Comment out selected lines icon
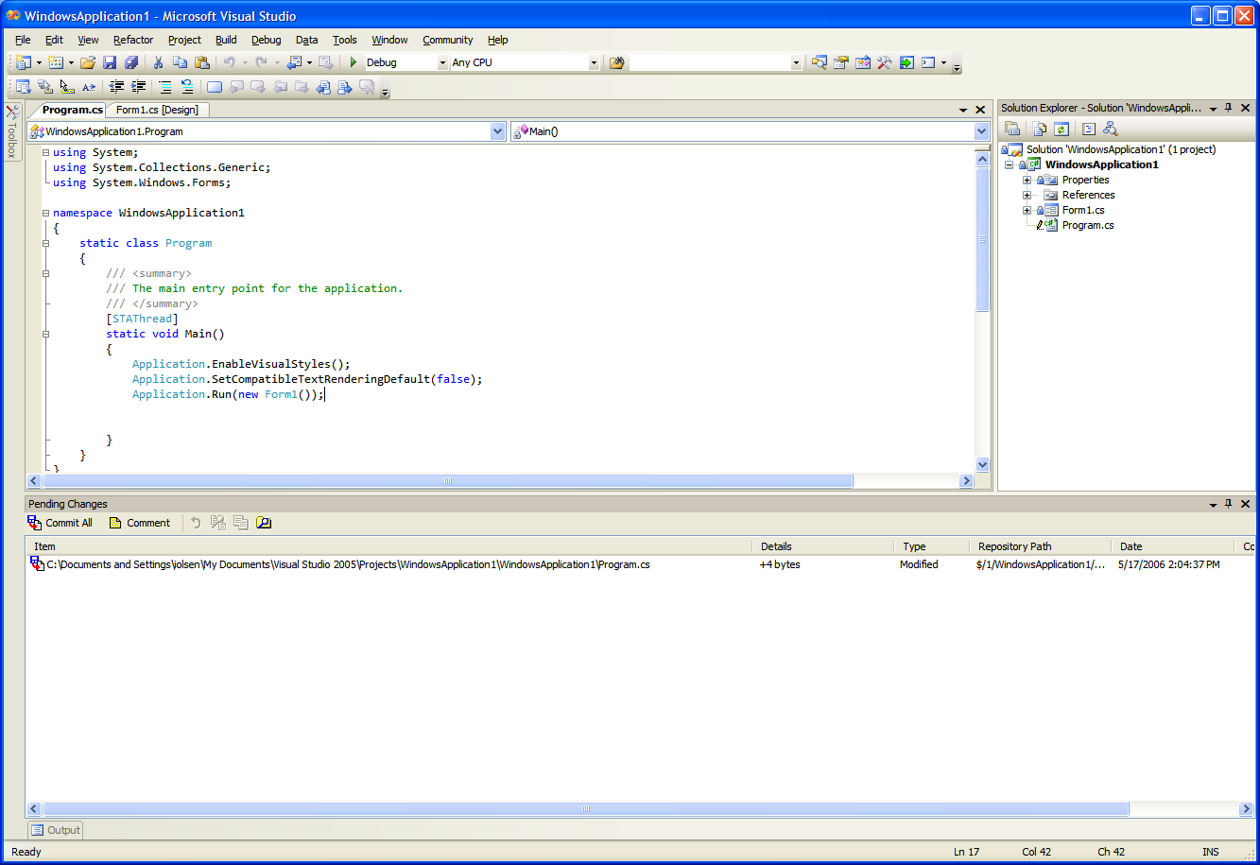This screenshot has height=865, width=1260. (166, 87)
